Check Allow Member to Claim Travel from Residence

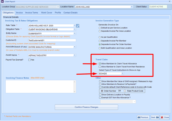(x=100, y=67)
